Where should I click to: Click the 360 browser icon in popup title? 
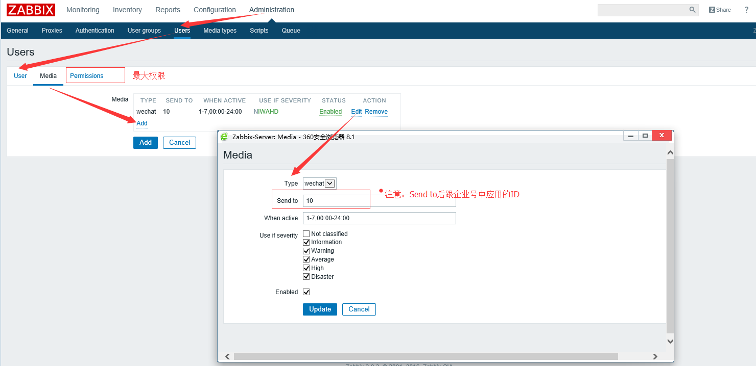(x=224, y=137)
